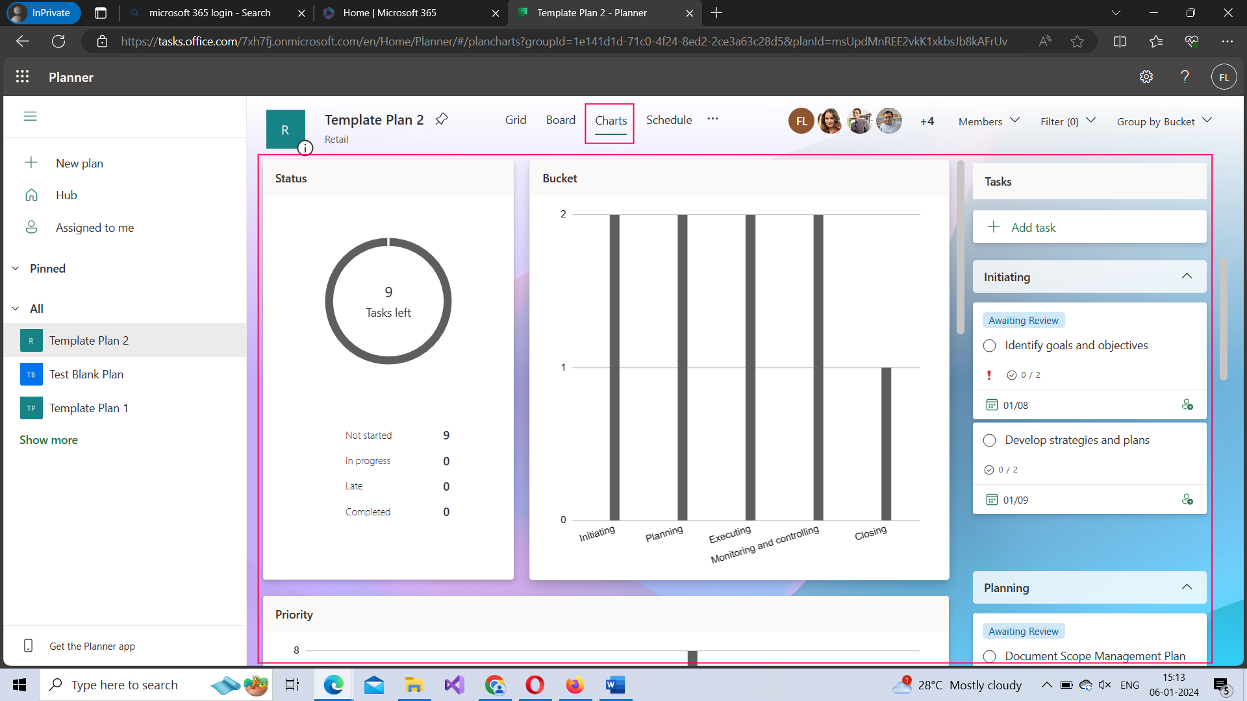Screen dimensions: 1247x701
Task: Collapse sidebar with hamburger menu icon
Action: (30, 116)
